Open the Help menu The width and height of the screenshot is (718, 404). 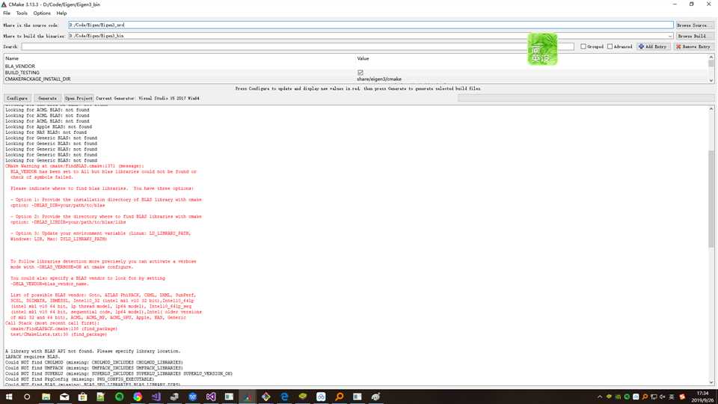coord(61,13)
